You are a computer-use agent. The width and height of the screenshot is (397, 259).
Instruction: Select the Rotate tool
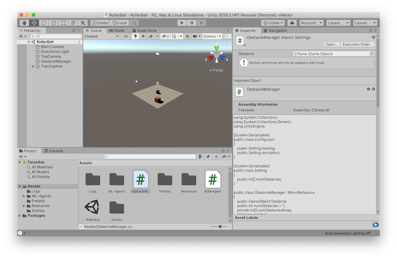point(44,23)
